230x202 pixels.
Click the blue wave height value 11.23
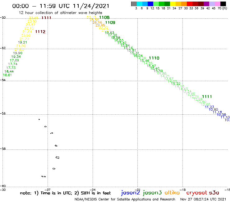tap(209, 107)
